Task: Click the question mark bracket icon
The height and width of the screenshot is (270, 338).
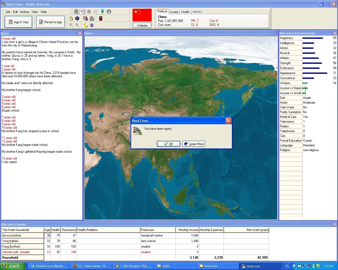Action: click(83, 12)
